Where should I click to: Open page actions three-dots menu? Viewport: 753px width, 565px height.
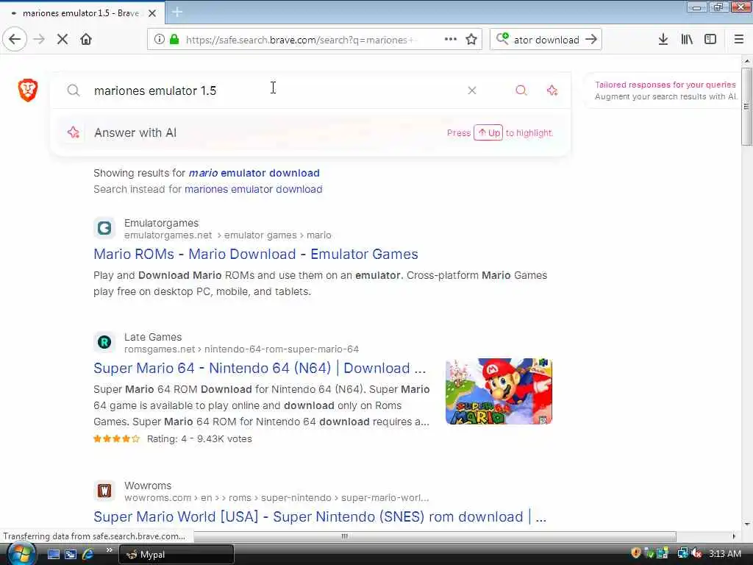click(451, 40)
